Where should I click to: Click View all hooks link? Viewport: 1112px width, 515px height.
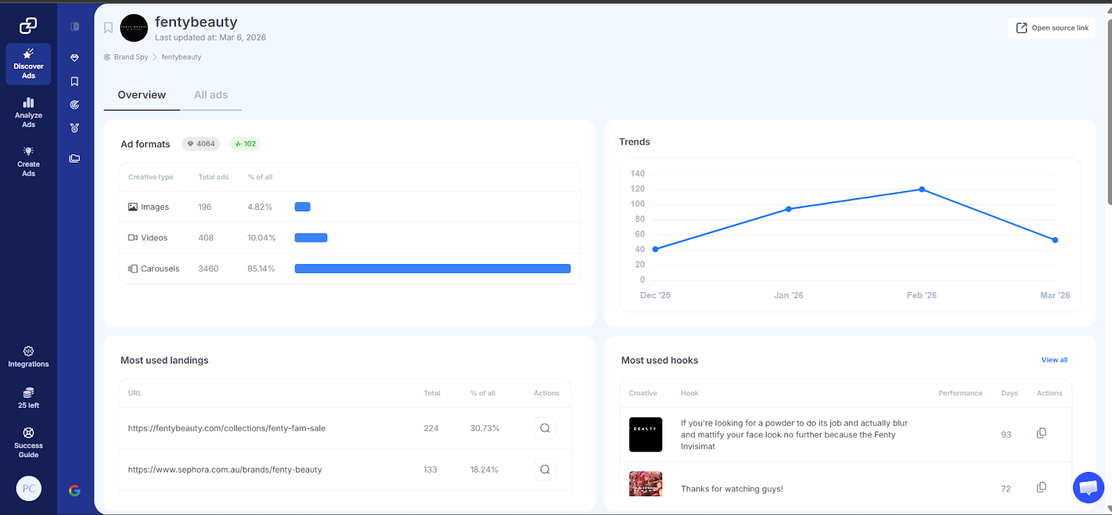tap(1054, 360)
